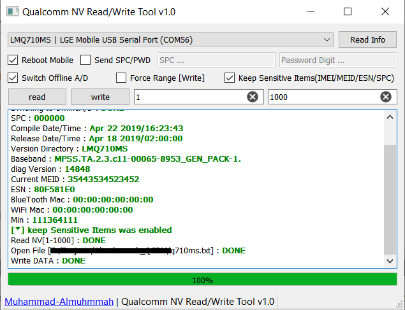
Task: Maximize the NV Read/Write Tool window
Action: (348, 11)
